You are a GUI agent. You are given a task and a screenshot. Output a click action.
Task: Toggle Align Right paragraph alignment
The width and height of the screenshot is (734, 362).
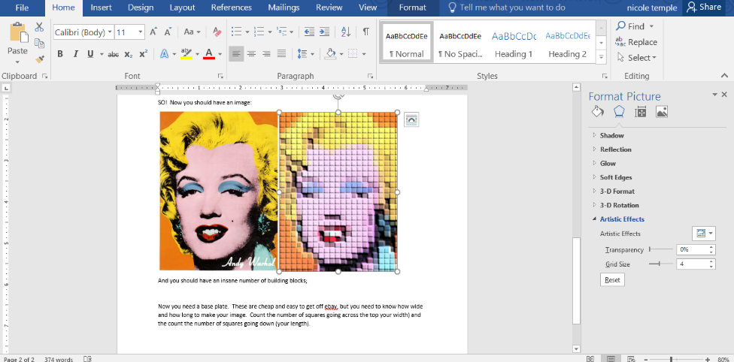[x=266, y=54]
